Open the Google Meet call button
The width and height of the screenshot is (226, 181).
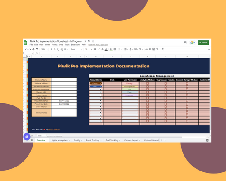(x=193, y=43)
